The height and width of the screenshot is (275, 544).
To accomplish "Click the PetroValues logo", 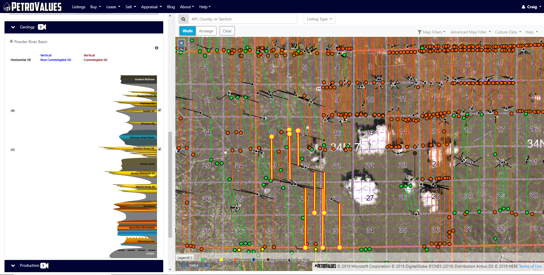I will pos(32,7).
